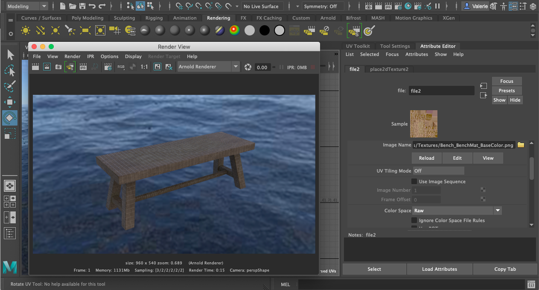
Task: Open the Modeling menu set dropdown
Action: tap(27, 6)
